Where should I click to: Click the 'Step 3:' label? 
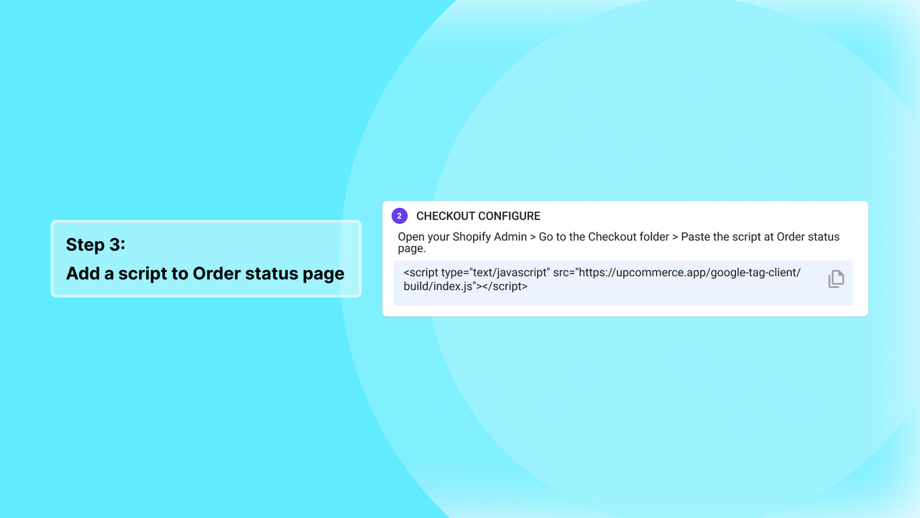pyautogui.click(x=96, y=245)
